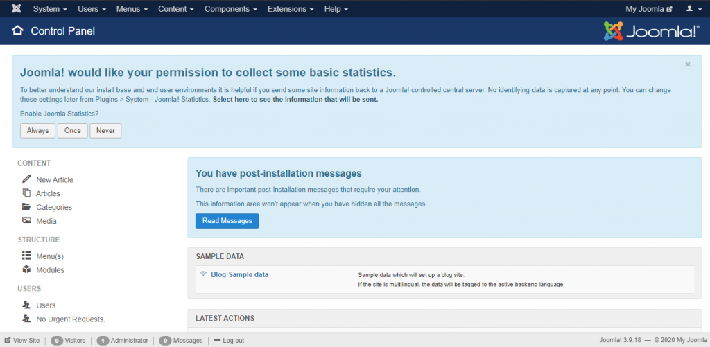Click the Messages label in the status bar
The width and height of the screenshot is (710, 347).
pos(188,340)
